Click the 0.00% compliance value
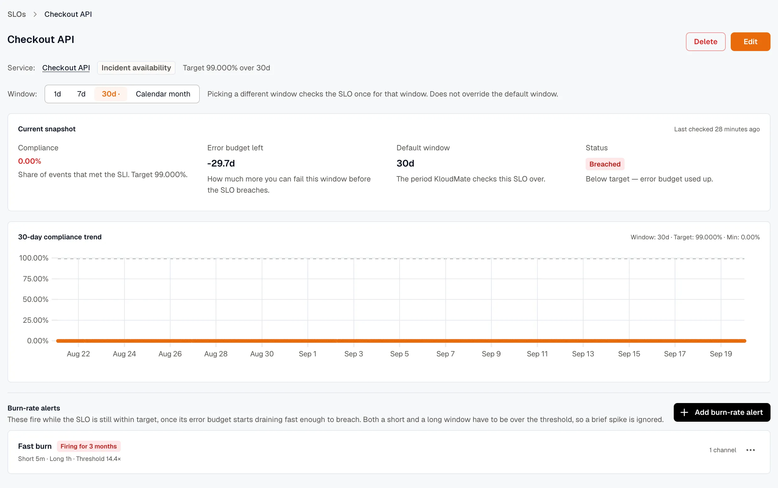778x488 pixels. pos(30,161)
